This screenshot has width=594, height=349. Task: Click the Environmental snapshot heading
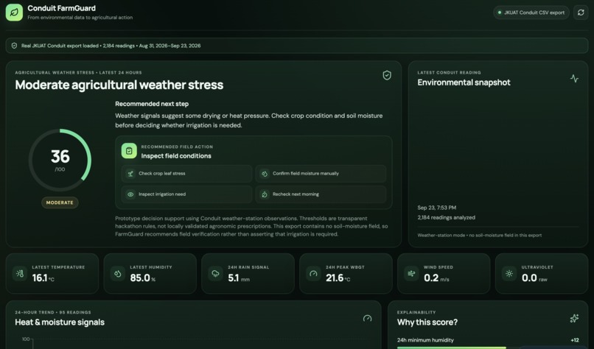464,82
